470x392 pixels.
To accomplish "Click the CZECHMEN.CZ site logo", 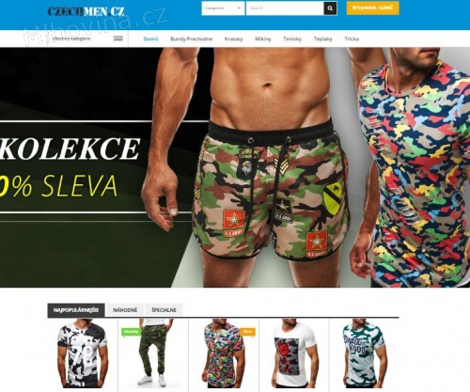I will click(86, 11).
